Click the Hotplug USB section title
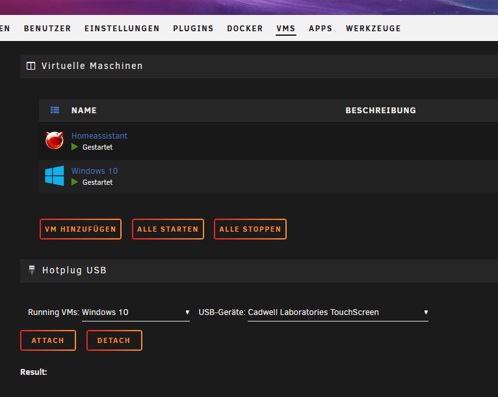 point(74,270)
